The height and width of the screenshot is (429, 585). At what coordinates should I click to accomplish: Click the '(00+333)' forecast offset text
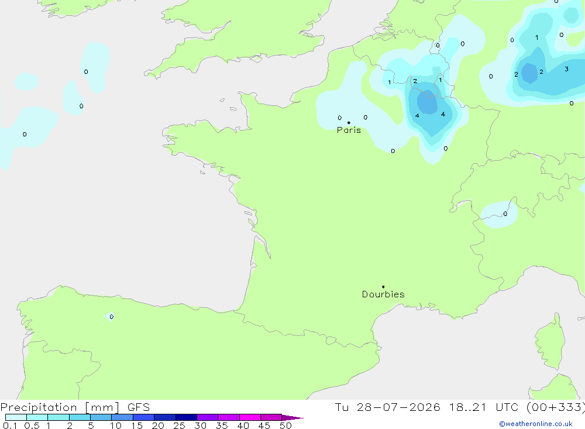(x=556, y=407)
